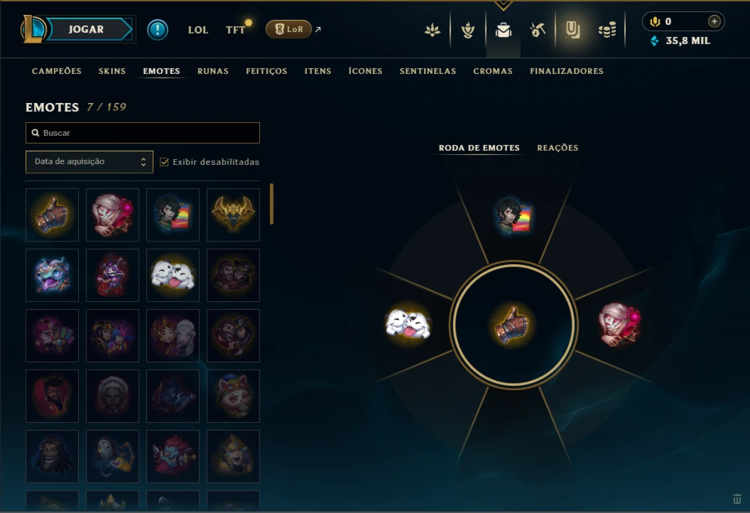
Task: Click the Jogar button
Action: 86,29
